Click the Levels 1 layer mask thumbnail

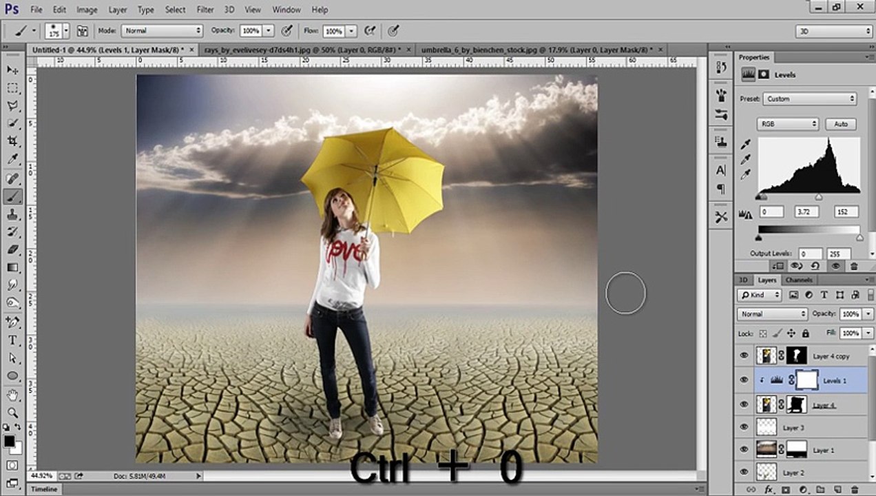click(807, 380)
